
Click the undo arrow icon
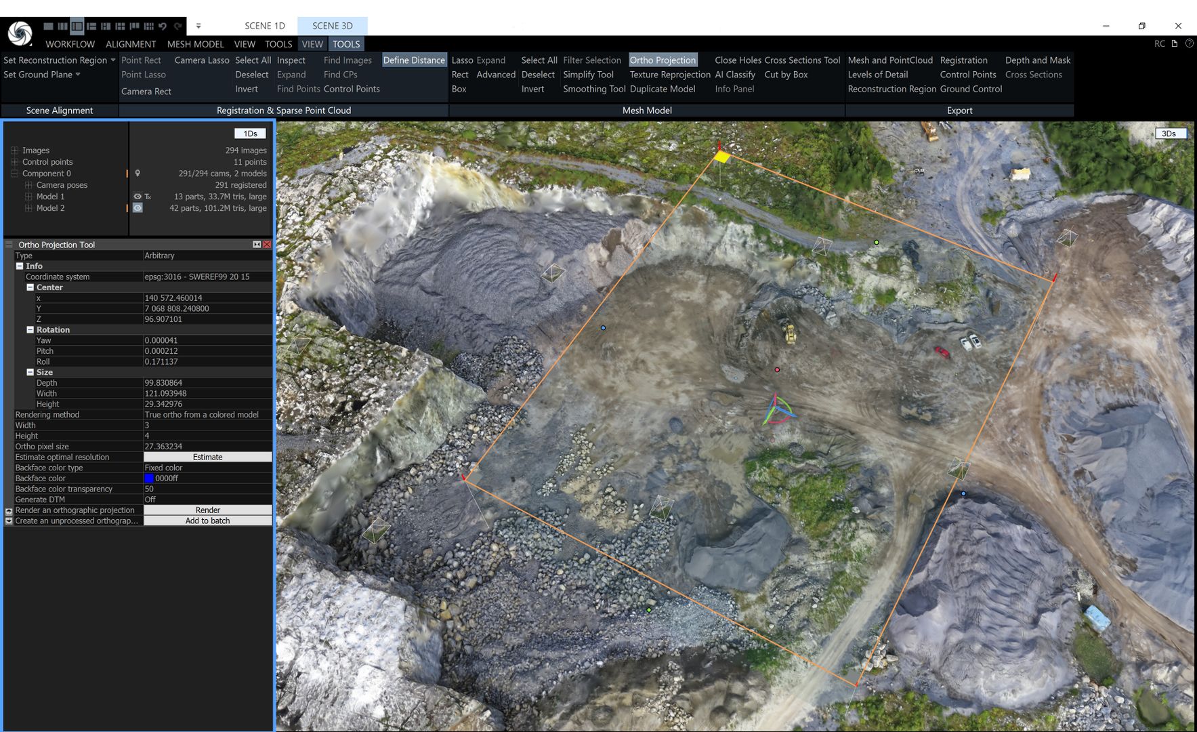[161, 26]
